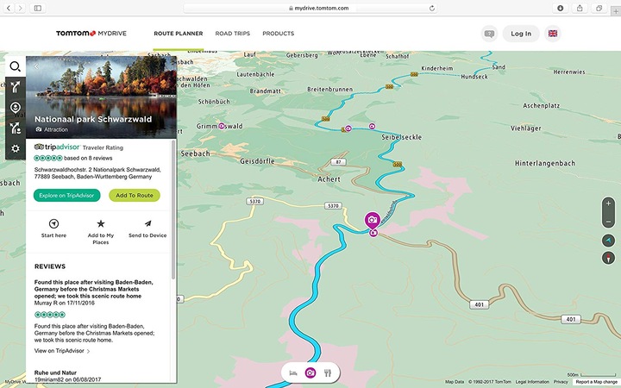
Task: Click the Nationaal park Schwarzwald photo
Action: click(102, 97)
